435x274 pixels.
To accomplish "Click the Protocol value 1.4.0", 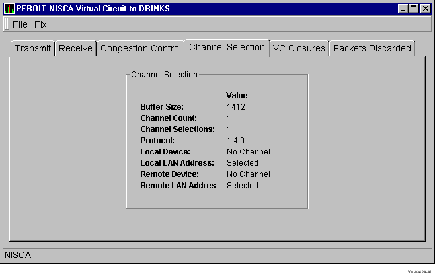I will tap(235, 140).
